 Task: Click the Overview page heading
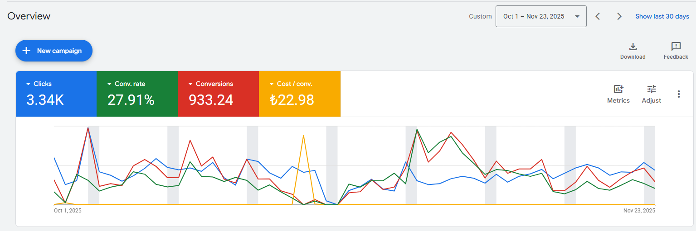tap(29, 16)
